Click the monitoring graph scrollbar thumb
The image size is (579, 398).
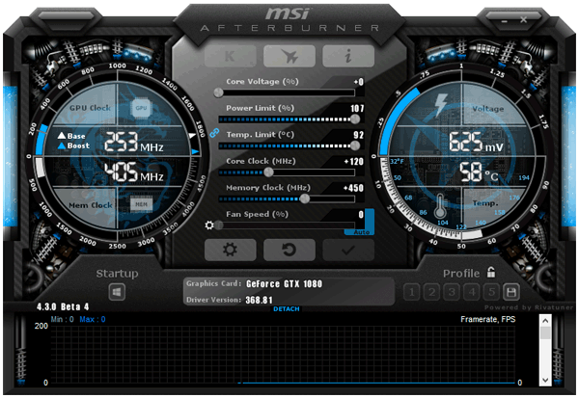[x=545, y=332]
